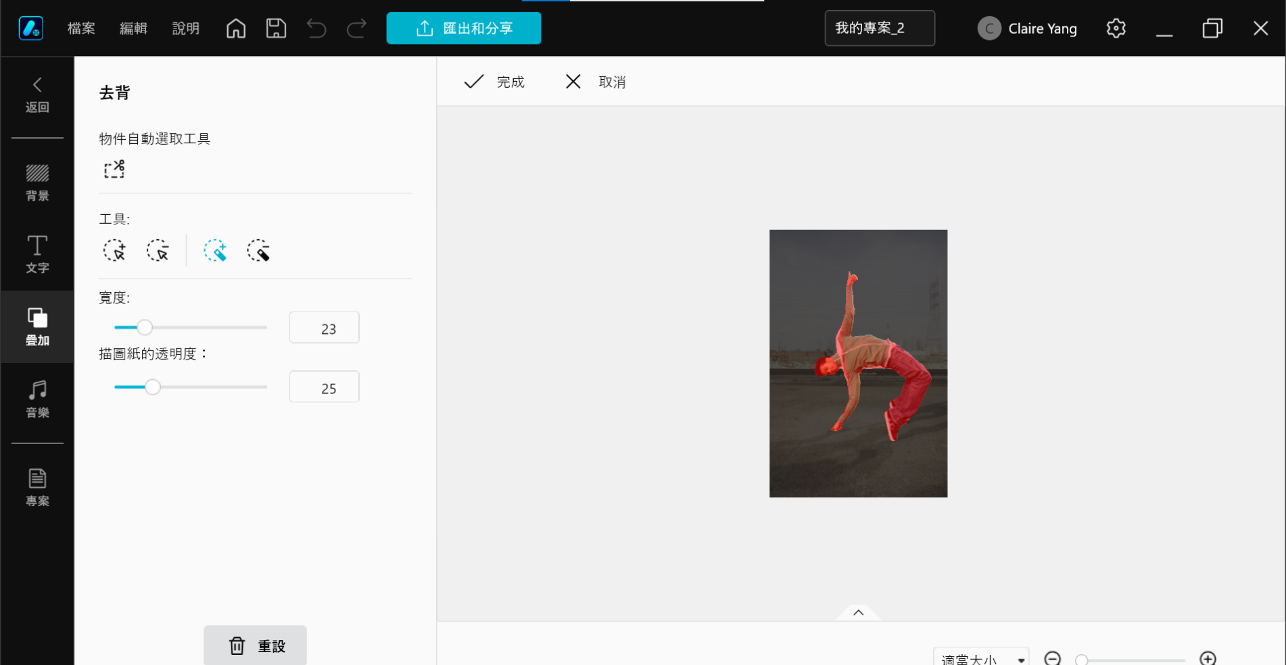This screenshot has height=665, width=1286.
Task: Expand the bottom panel chevron
Action: coord(858,612)
